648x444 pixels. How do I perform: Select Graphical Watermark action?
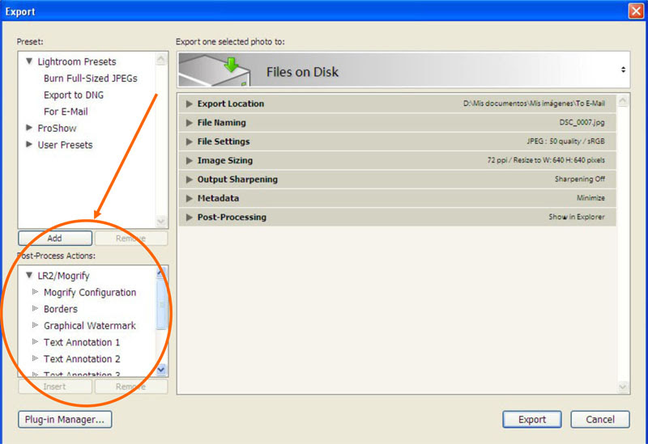[90, 326]
